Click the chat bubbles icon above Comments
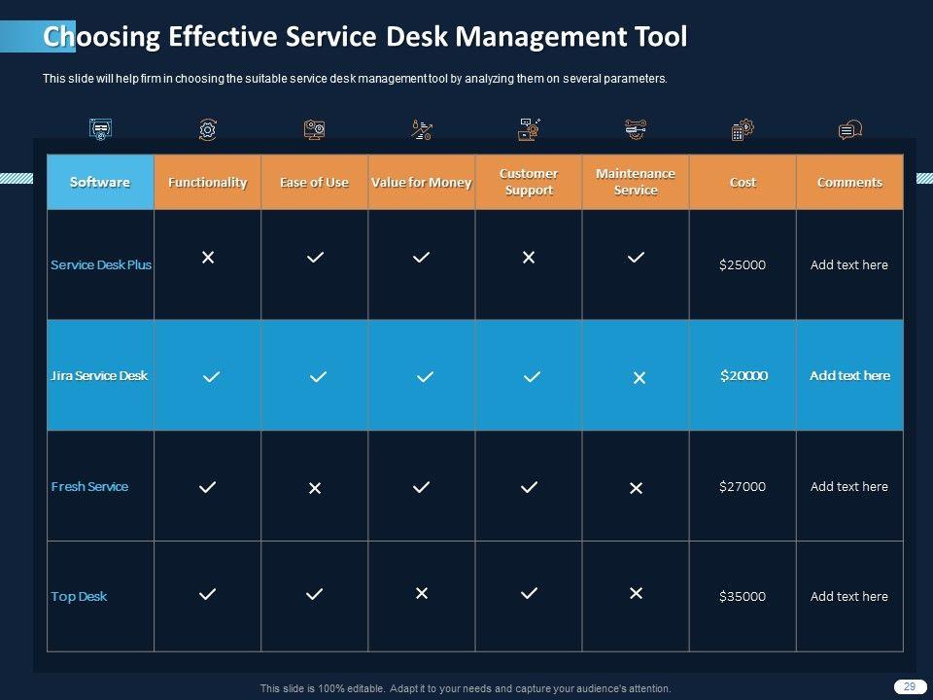Image resolution: width=933 pixels, height=700 pixels. [849, 129]
